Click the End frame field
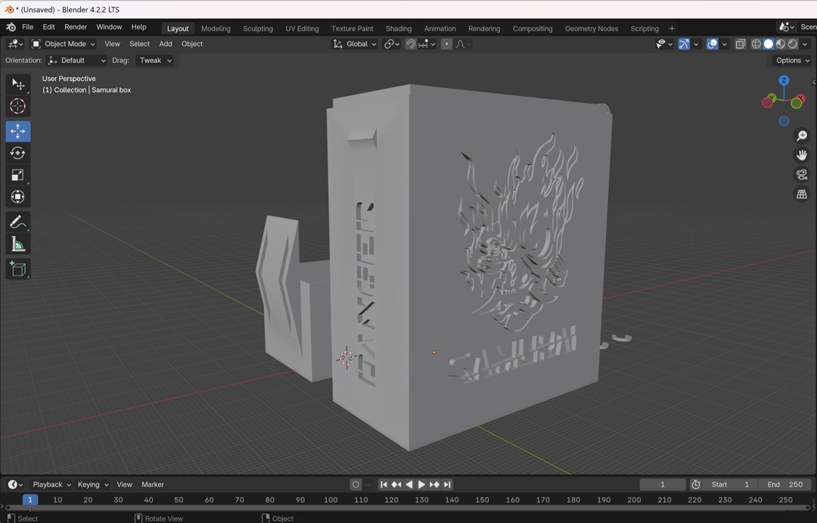817x523 pixels. pyautogui.click(x=784, y=484)
